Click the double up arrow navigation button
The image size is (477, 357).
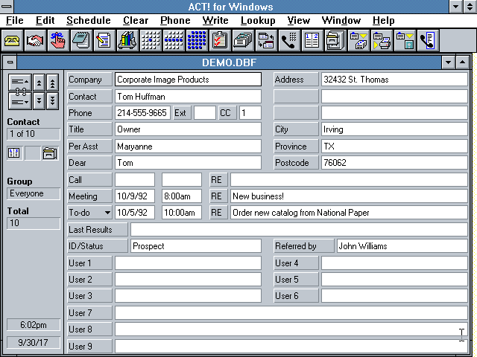pyautogui.click(x=39, y=83)
